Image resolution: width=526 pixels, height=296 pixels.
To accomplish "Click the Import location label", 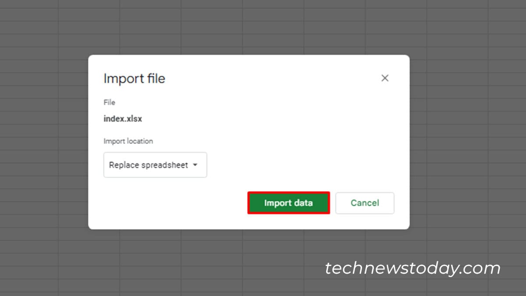I will coord(128,141).
